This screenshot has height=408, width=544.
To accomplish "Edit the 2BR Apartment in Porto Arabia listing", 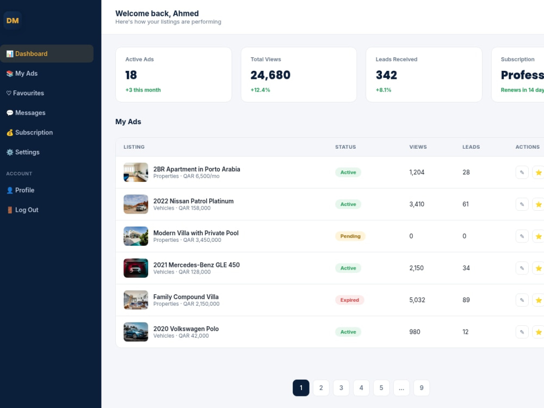I will click(522, 172).
